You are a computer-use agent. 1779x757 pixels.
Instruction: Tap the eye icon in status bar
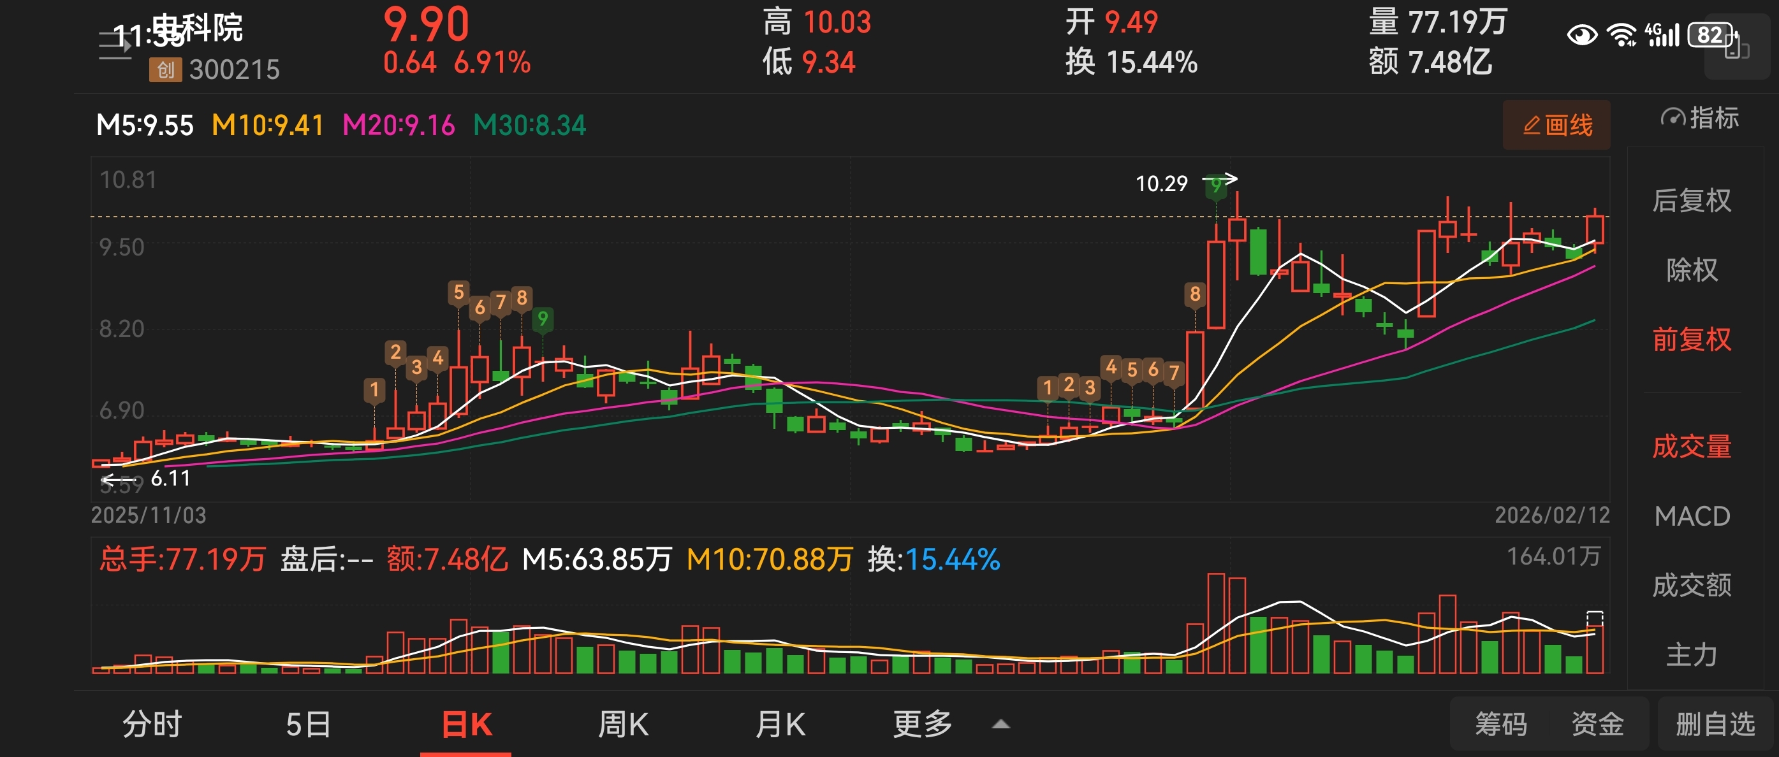pos(1581,34)
